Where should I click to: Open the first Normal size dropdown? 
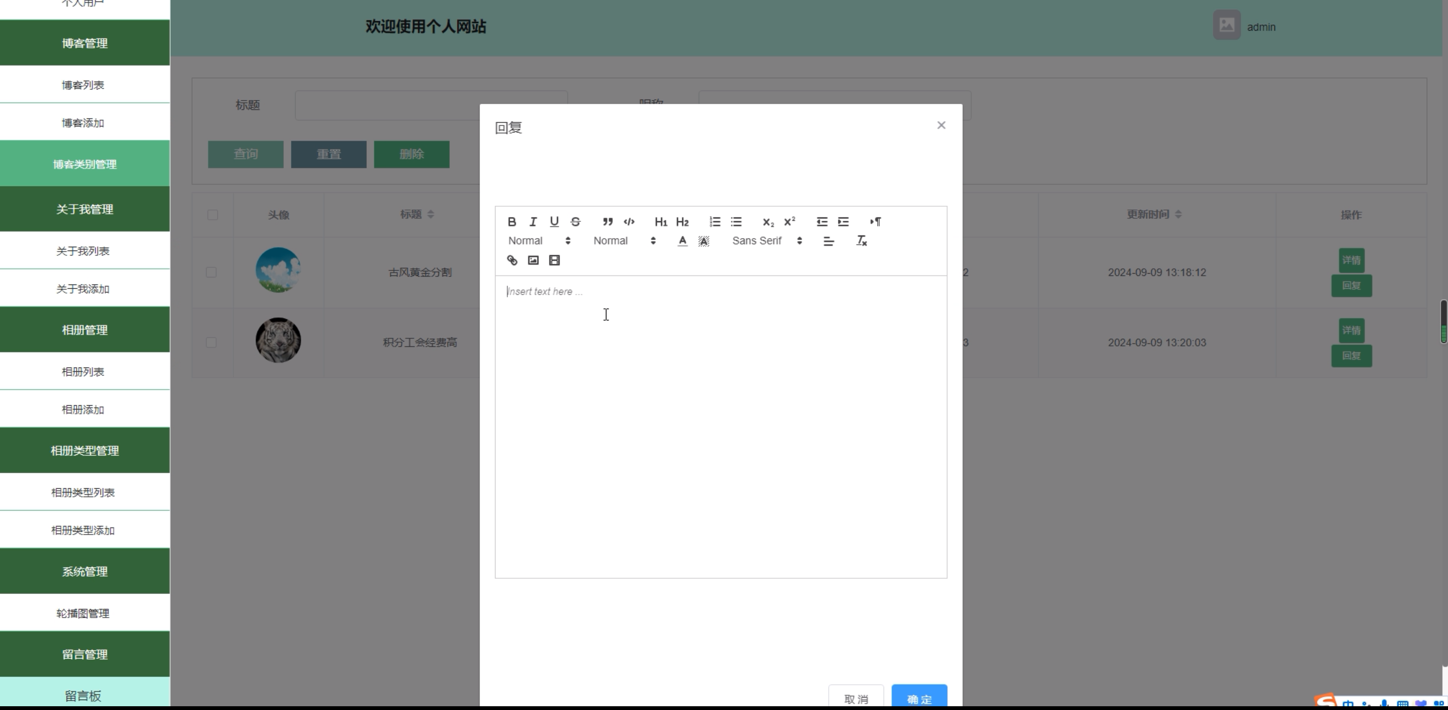539,241
